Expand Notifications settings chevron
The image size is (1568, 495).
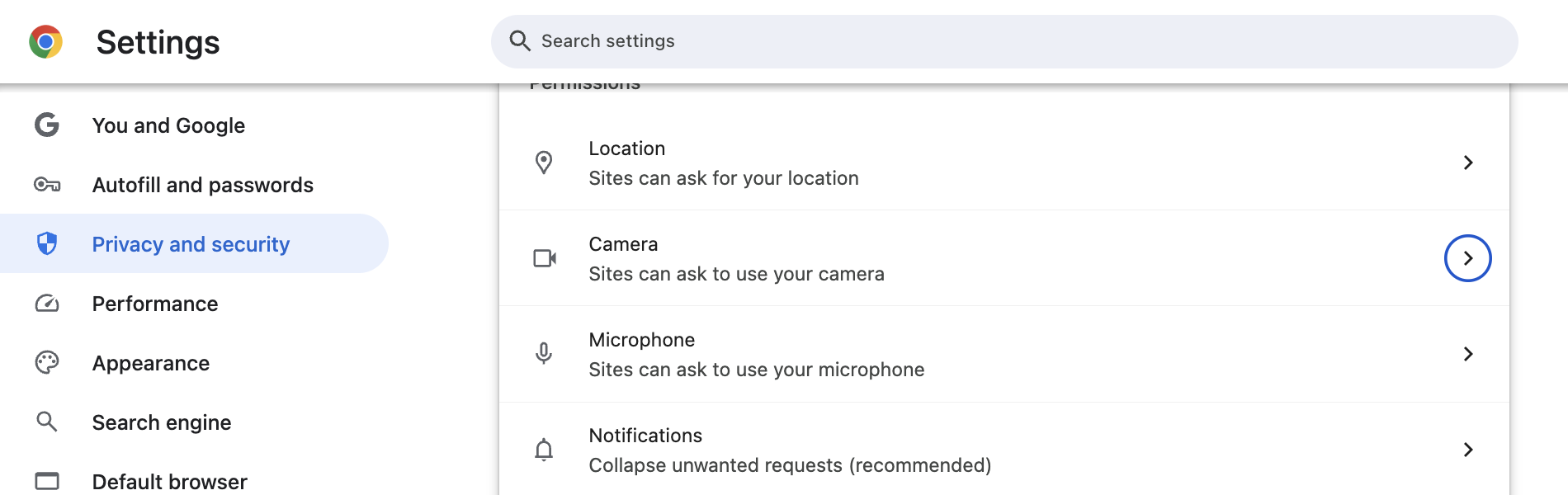(x=1467, y=450)
